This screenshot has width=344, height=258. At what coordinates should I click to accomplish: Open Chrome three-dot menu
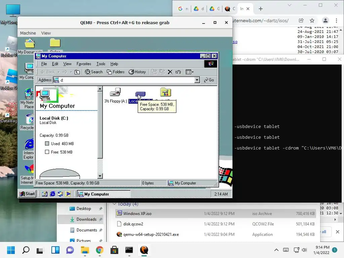point(336,20)
